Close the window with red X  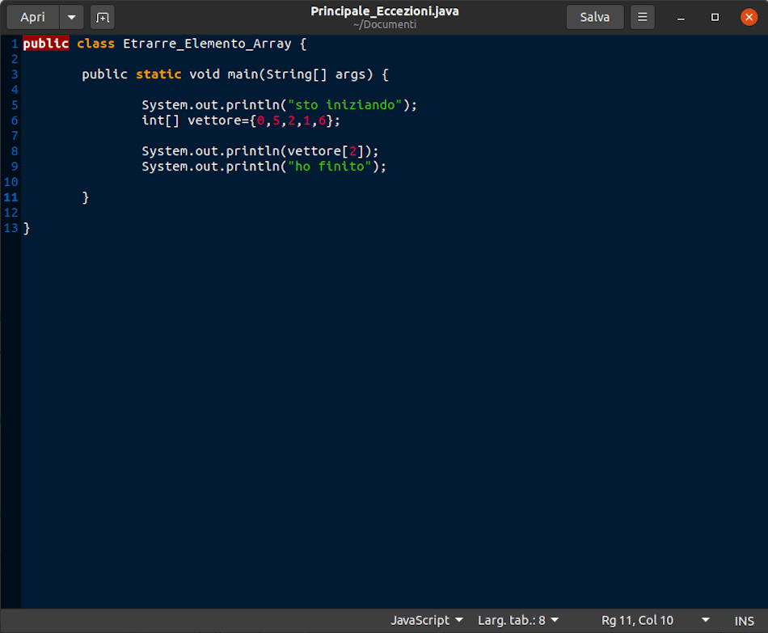click(x=749, y=17)
